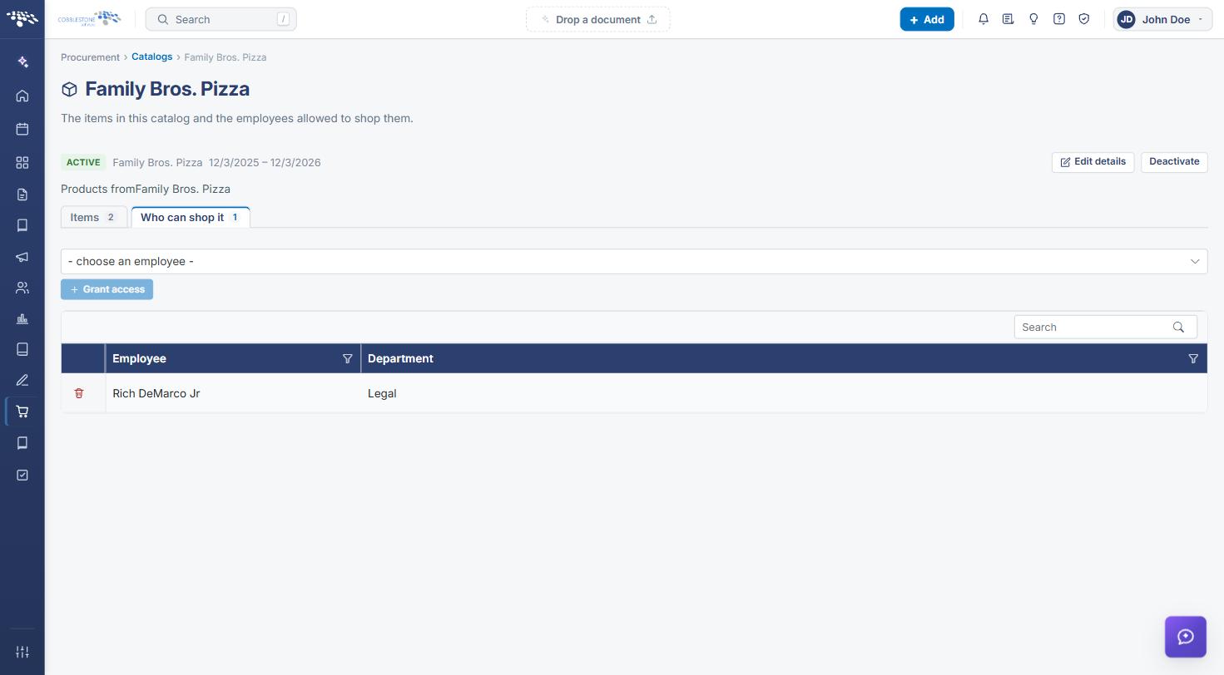Open the question mark help icon
The height and width of the screenshot is (675, 1224).
tap(1058, 19)
